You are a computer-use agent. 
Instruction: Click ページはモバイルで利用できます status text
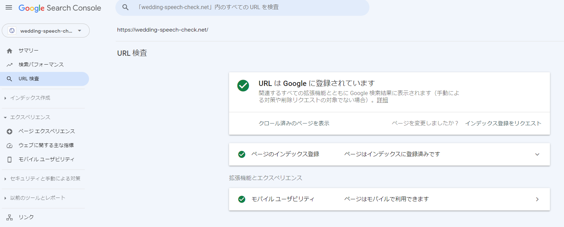point(386,199)
